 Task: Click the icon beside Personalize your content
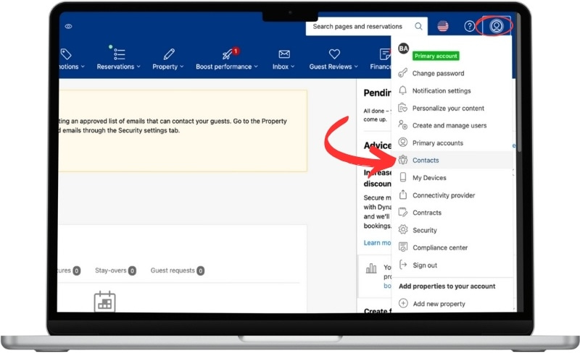403,108
